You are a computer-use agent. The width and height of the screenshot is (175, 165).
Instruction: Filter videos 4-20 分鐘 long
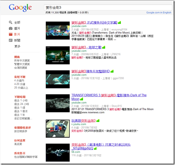coord(19,84)
